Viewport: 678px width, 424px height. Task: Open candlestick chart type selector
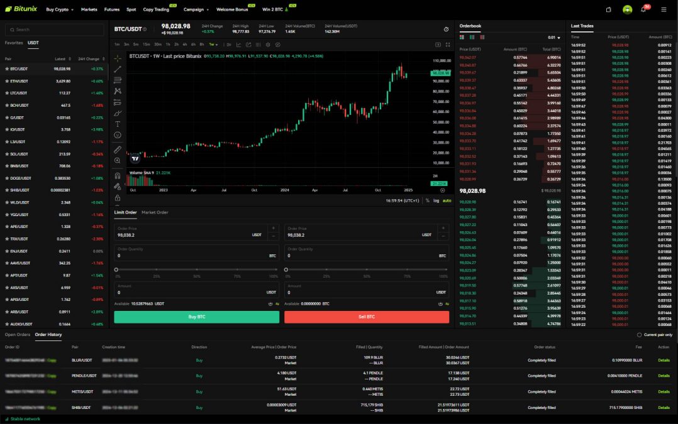[229, 45]
